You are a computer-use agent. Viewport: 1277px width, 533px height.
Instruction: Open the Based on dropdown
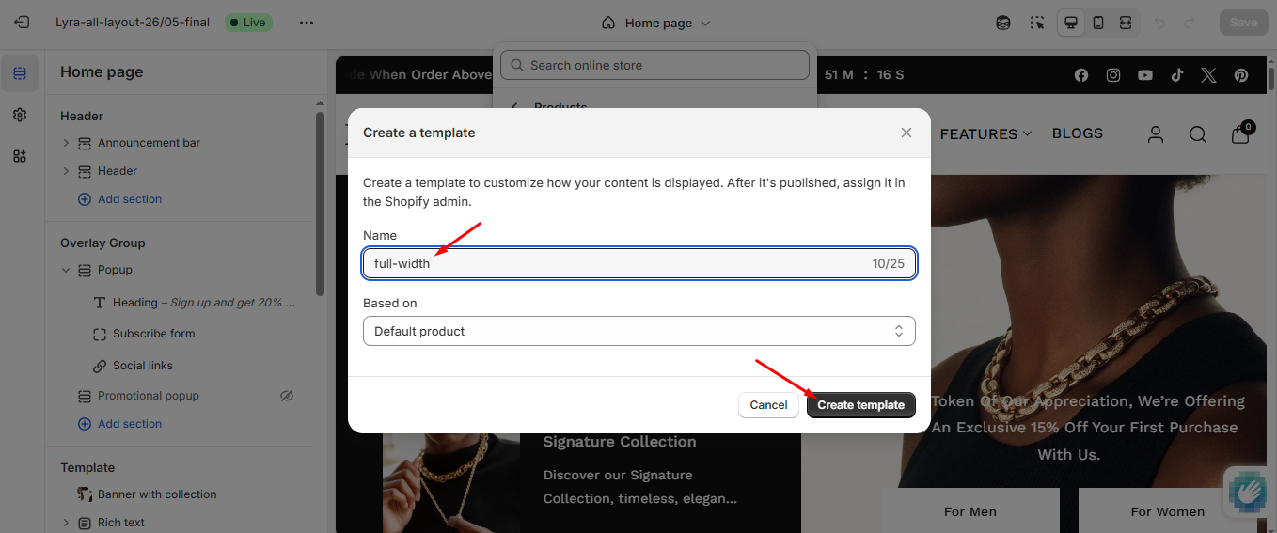(638, 331)
